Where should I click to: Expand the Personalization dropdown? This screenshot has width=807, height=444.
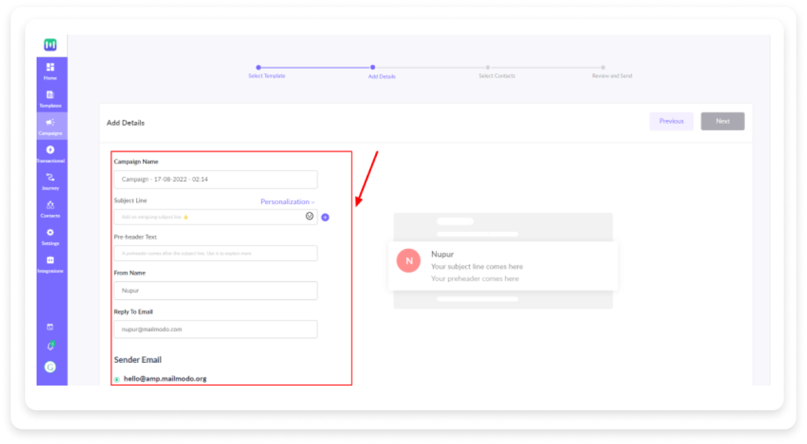287,202
